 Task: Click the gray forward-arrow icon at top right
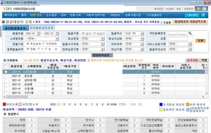(x=204, y=9)
